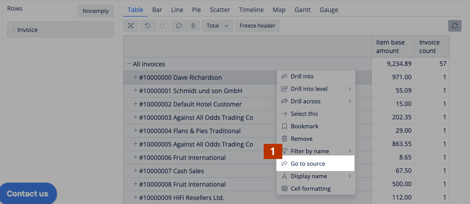Screen dimensions: 470x204
Task: Click the trash icon beside Remove
Action: tap(285, 139)
